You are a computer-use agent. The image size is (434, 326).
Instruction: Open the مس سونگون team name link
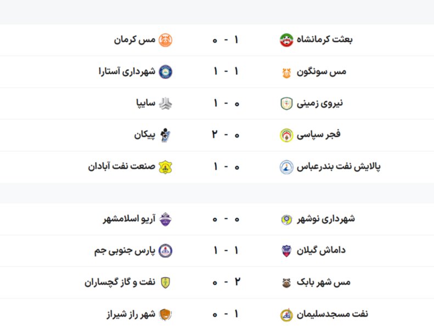point(322,72)
